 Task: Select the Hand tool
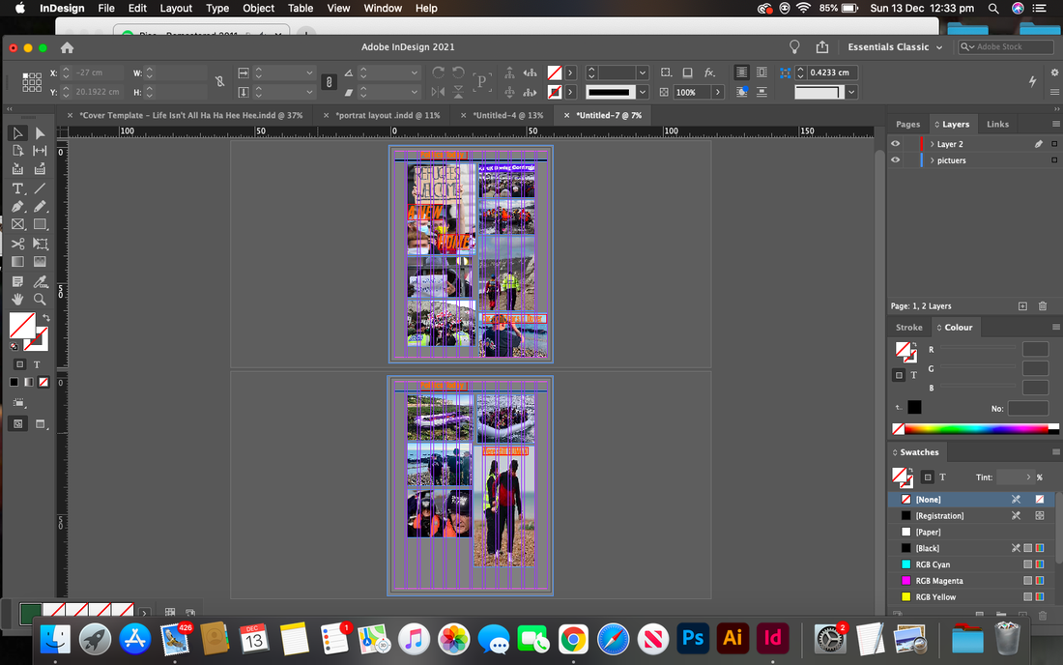[17, 299]
